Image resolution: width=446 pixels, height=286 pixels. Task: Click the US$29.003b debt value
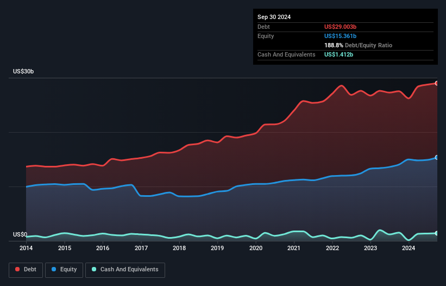pyautogui.click(x=340, y=27)
